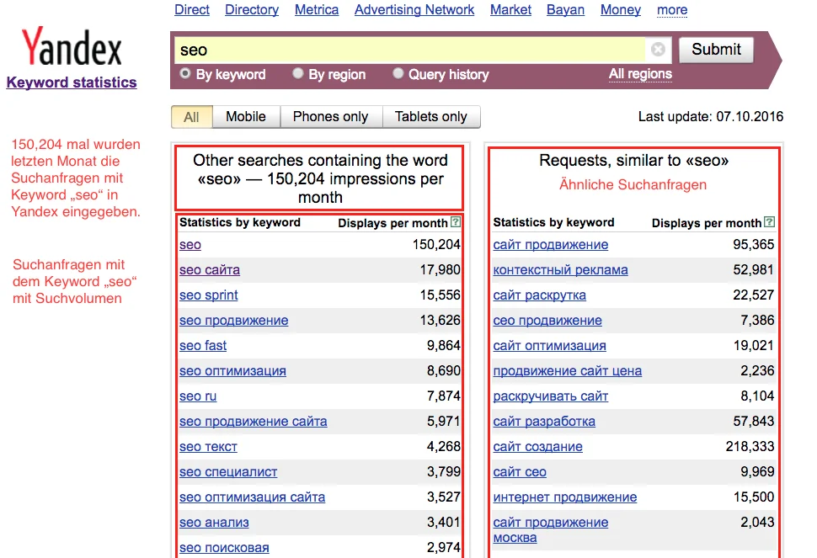Open the All regions link

coord(640,74)
